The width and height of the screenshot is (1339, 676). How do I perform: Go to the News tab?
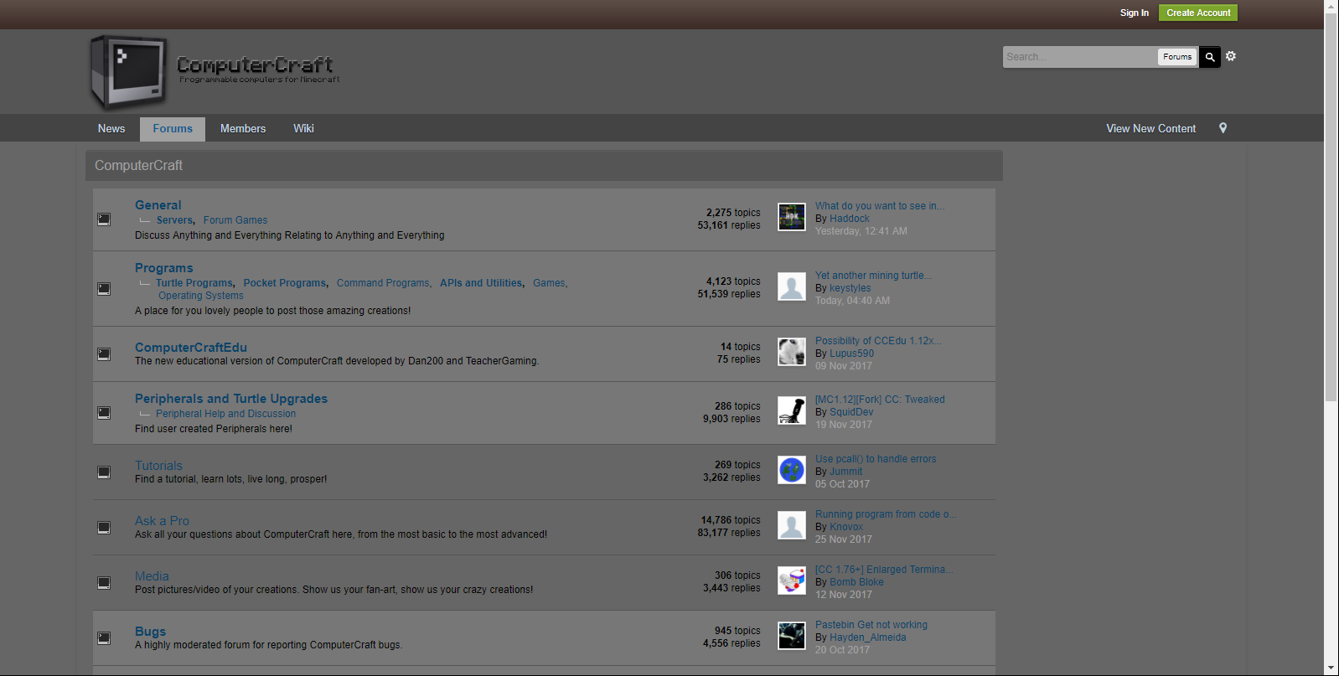click(x=111, y=128)
